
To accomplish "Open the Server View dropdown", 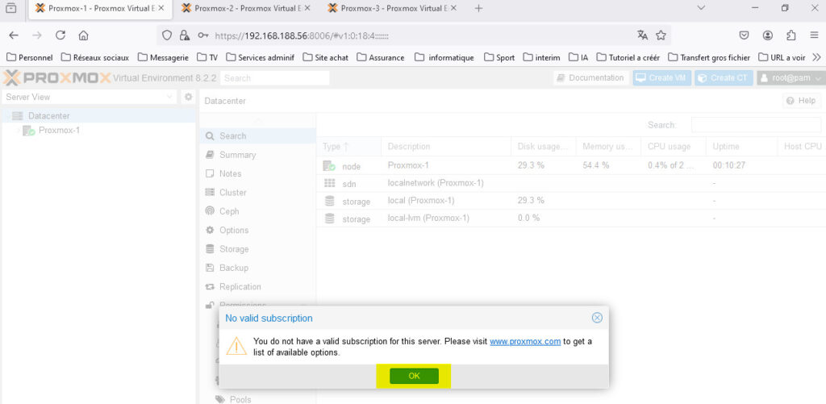I will point(90,97).
